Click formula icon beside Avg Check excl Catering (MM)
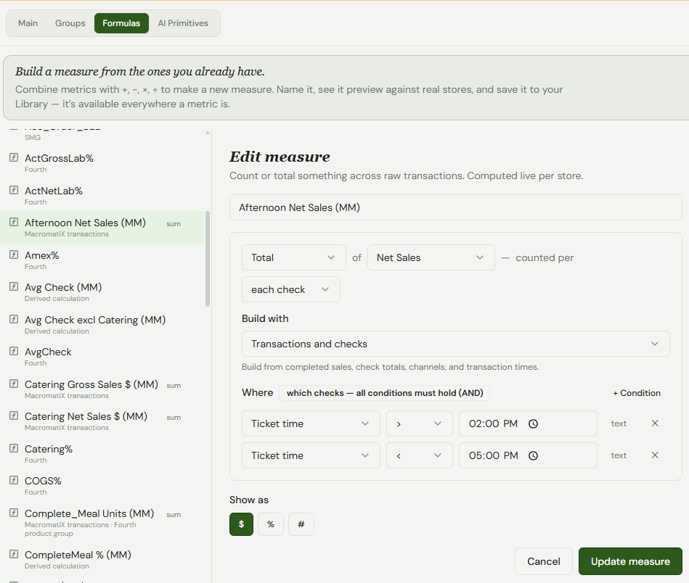 click(x=14, y=319)
